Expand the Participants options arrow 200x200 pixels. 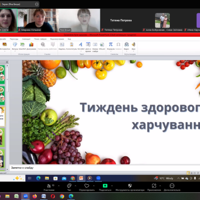coord(59,186)
